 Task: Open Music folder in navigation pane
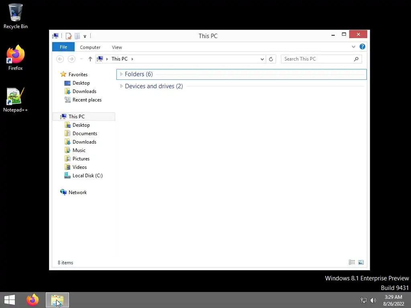tap(79, 150)
